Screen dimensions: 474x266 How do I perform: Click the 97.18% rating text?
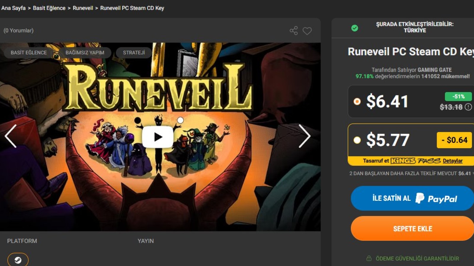[364, 76]
